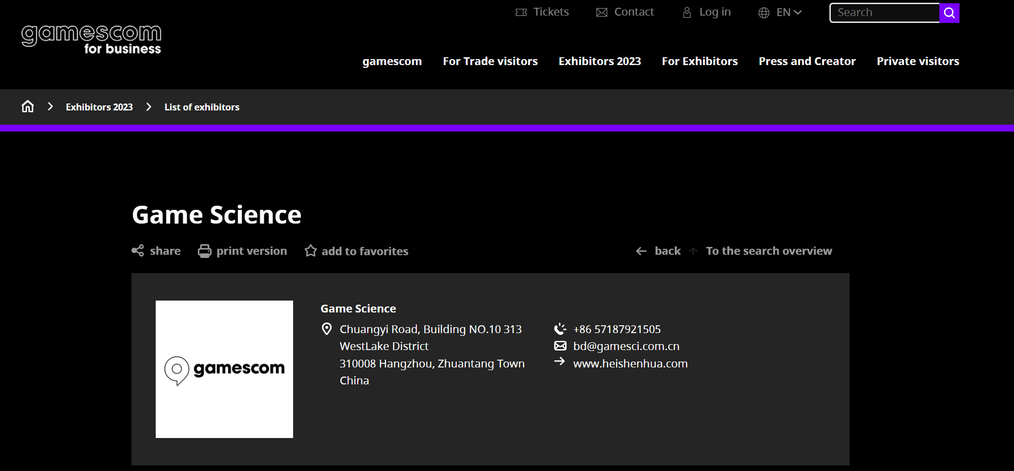Click the share text link
This screenshot has width=1014, height=471.
pos(165,251)
